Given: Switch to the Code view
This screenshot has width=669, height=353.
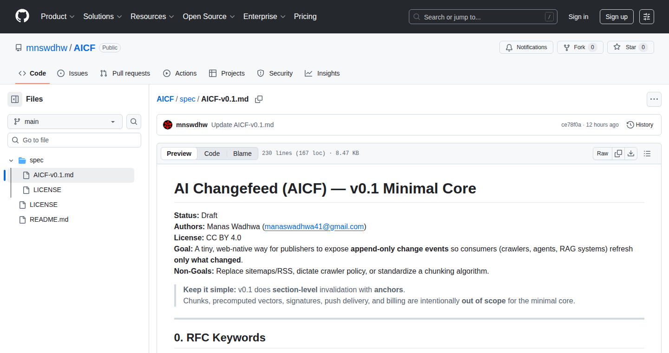Looking at the screenshot, I should coord(212,154).
